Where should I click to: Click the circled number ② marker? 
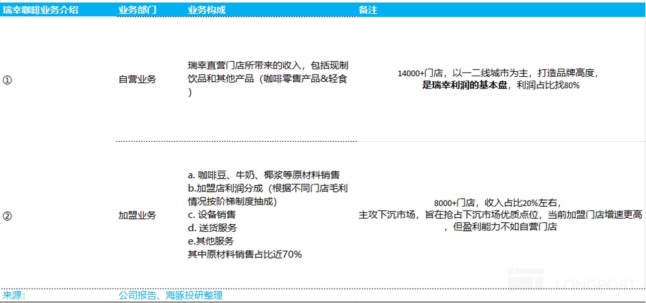pos(7,216)
